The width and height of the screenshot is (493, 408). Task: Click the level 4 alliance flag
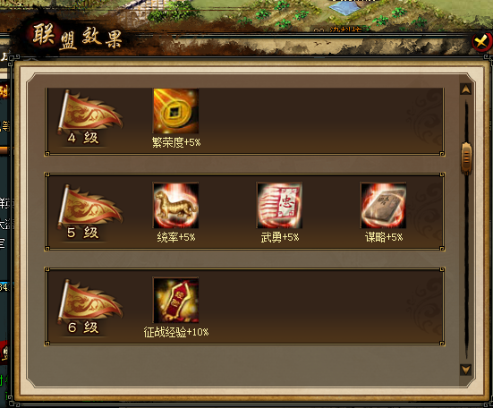(89, 112)
